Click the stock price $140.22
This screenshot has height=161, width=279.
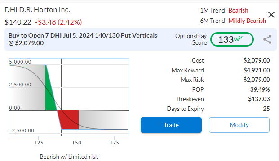[x=18, y=22]
